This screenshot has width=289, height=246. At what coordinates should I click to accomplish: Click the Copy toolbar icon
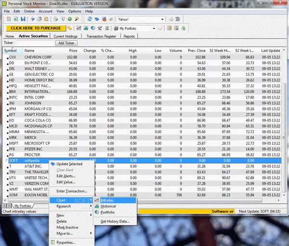[39, 19]
